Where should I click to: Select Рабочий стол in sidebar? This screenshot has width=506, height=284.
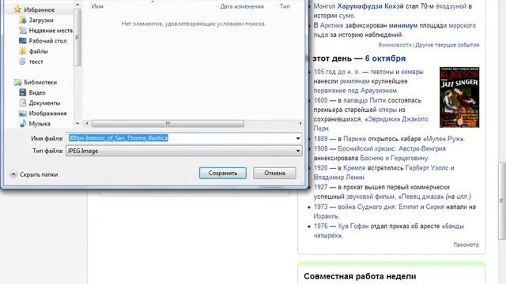[47, 41]
